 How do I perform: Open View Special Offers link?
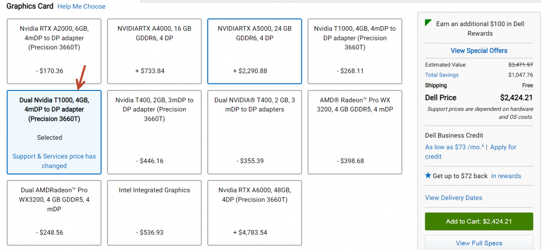479,50
